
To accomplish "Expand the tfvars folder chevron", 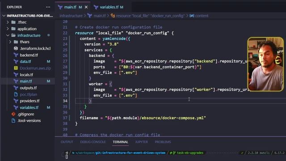I will [x=10, y=42].
